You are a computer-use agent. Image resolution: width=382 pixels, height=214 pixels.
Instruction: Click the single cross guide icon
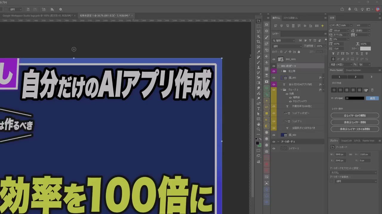click(x=334, y=90)
